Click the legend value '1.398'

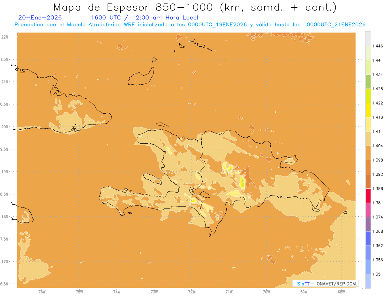pos(378,160)
